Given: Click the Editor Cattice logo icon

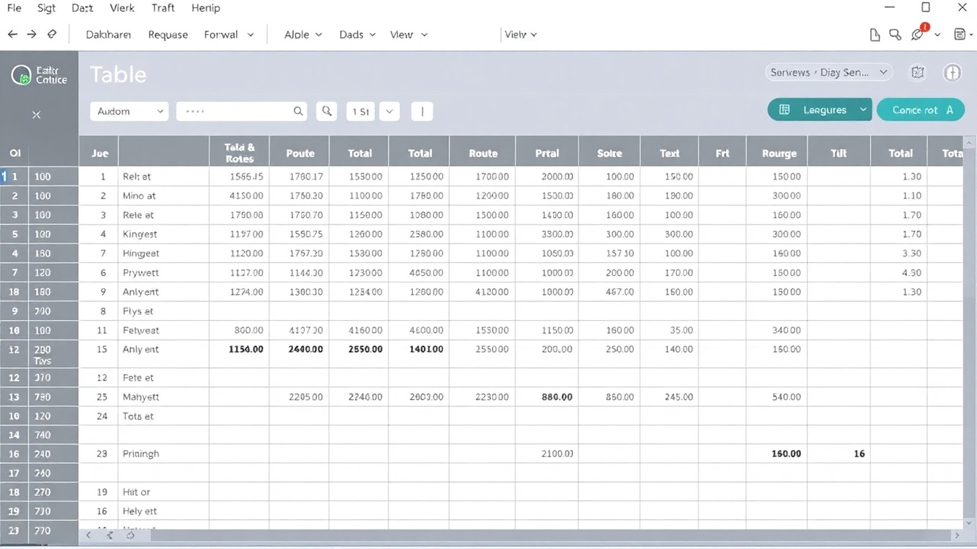Looking at the screenshot, I should tap(21, 75).
